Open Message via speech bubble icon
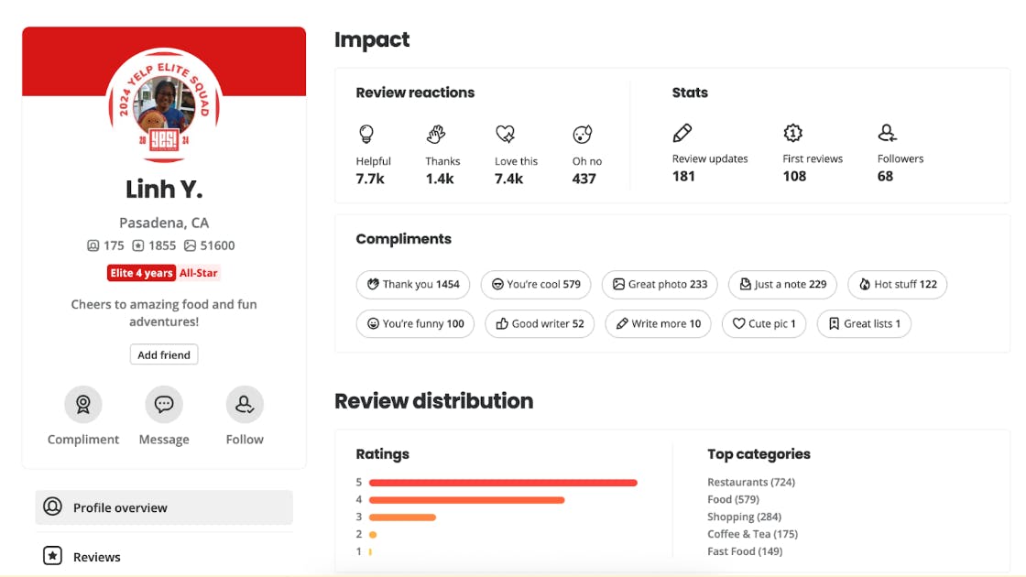This screenshot has width=1026, height=577. point(164,404)
